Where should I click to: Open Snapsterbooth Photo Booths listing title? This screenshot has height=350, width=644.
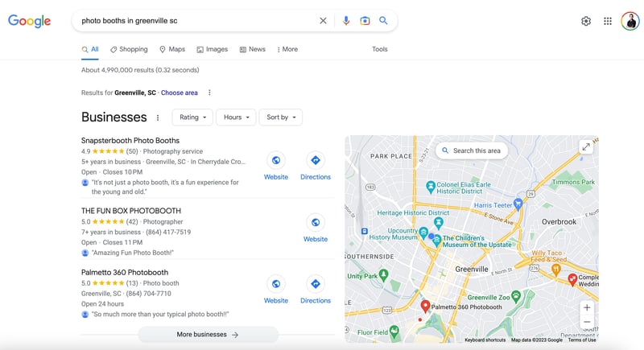click(130, 140)
